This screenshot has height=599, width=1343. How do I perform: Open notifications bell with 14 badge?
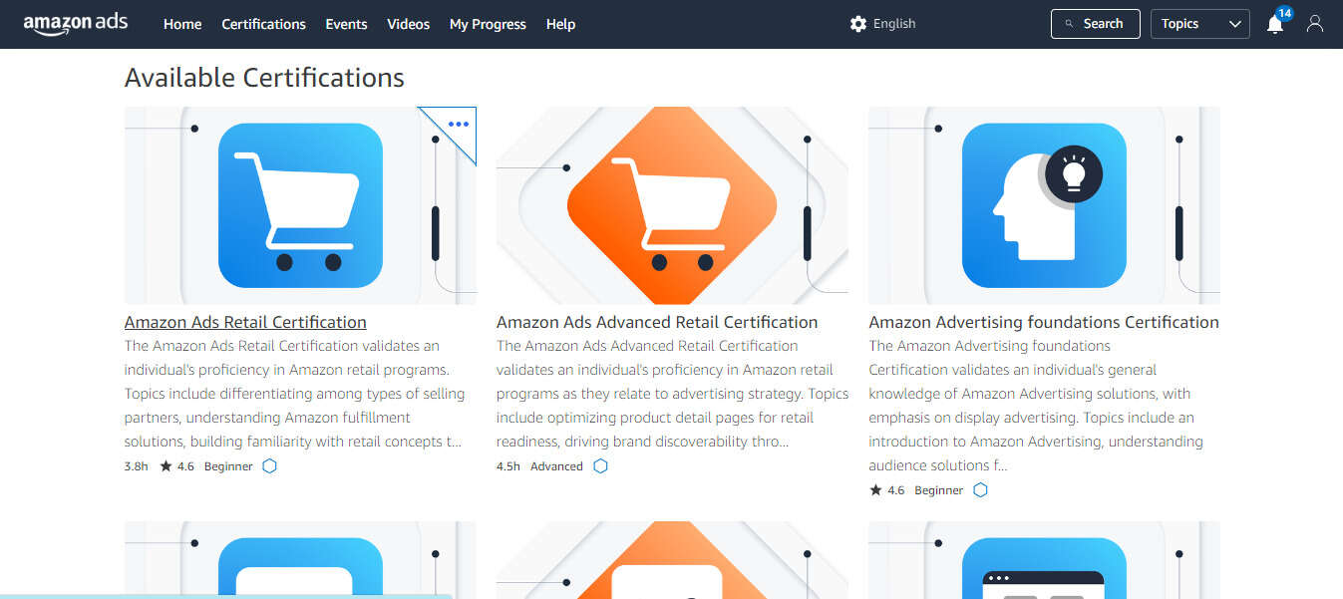(x=1275, y=23)
